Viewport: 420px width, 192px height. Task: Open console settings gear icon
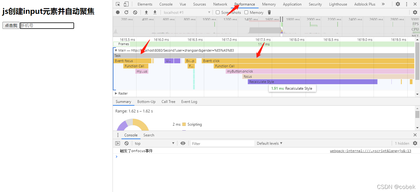click(415, 143)
